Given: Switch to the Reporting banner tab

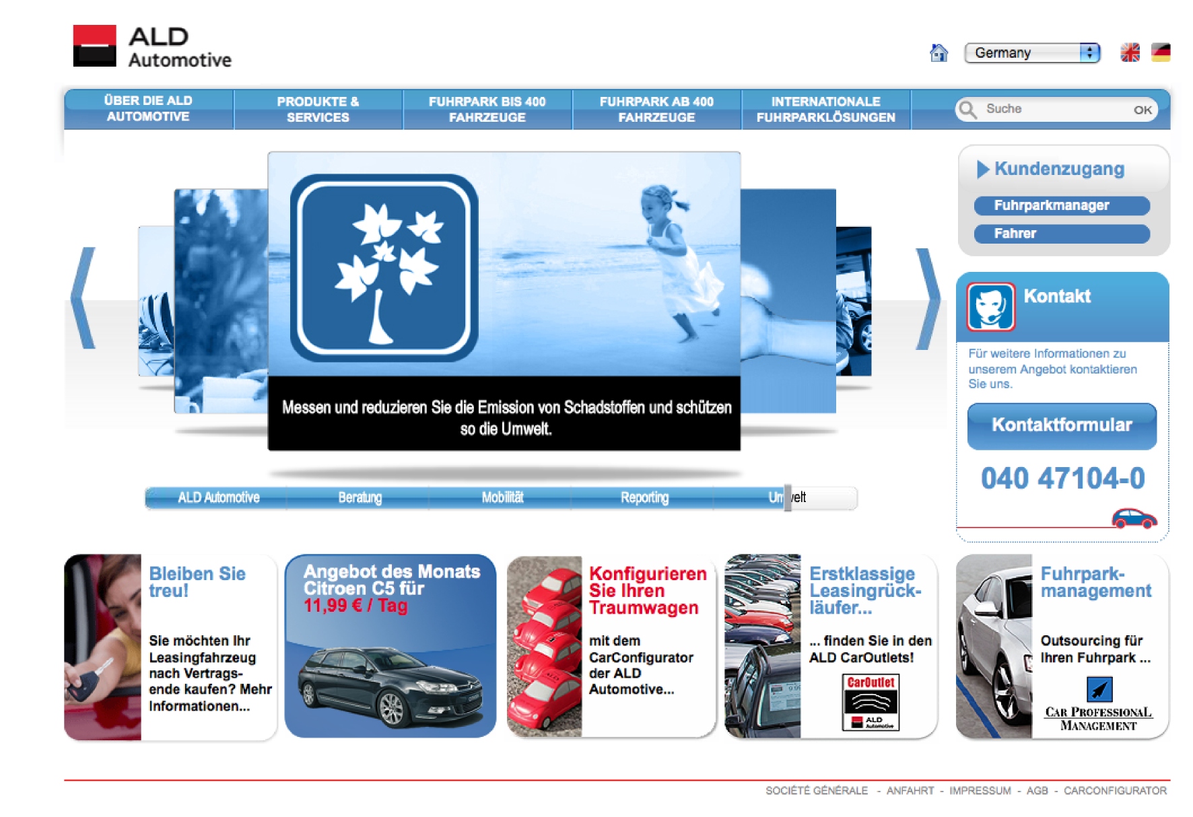Looking at the screenshot, I should point(645,498).
